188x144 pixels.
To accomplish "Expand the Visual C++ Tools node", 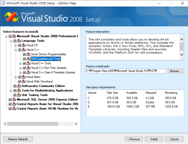I will click(20, 64).
